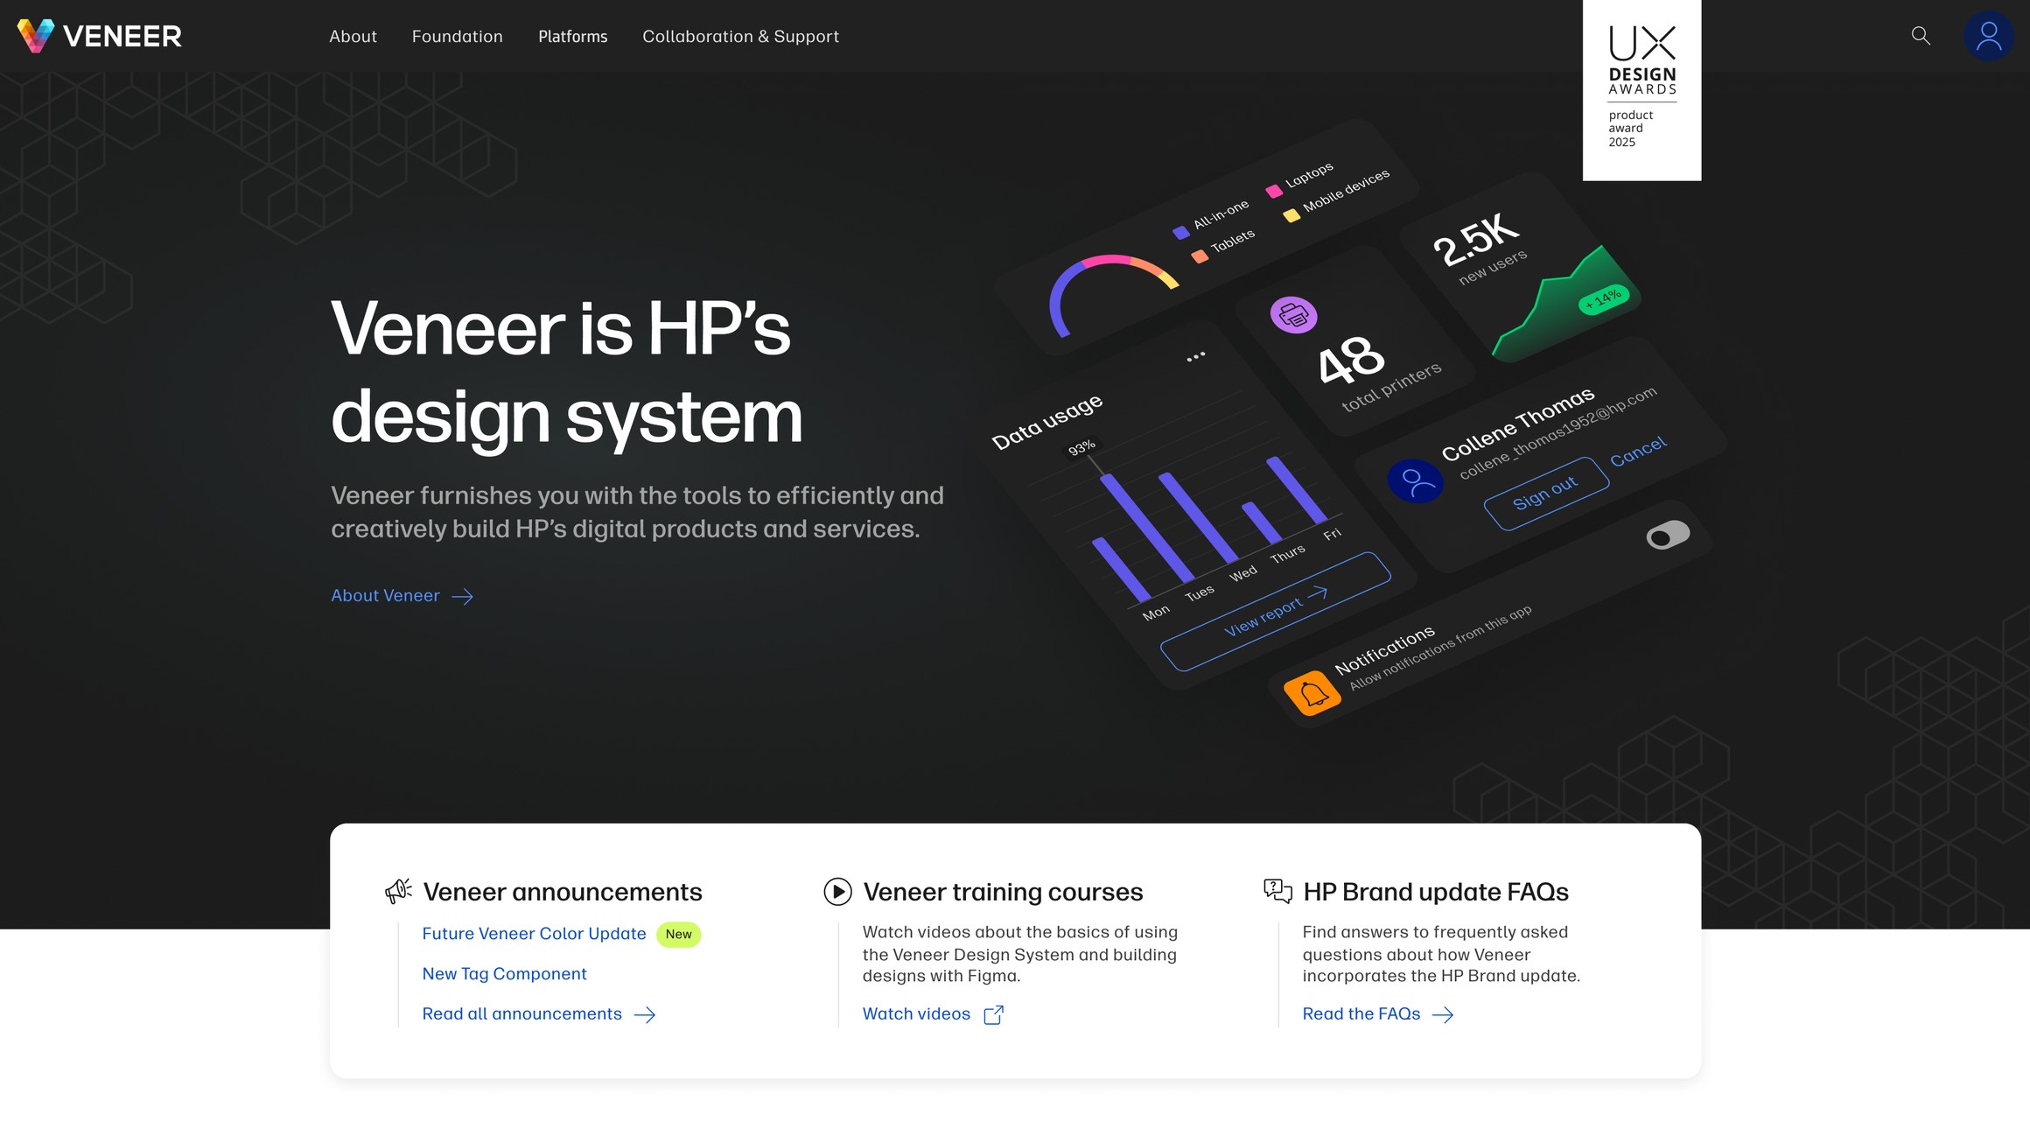Click the Watch videos link
The width and height of the screenshot is (2030, 1143).
click(x=916, y=1014)
